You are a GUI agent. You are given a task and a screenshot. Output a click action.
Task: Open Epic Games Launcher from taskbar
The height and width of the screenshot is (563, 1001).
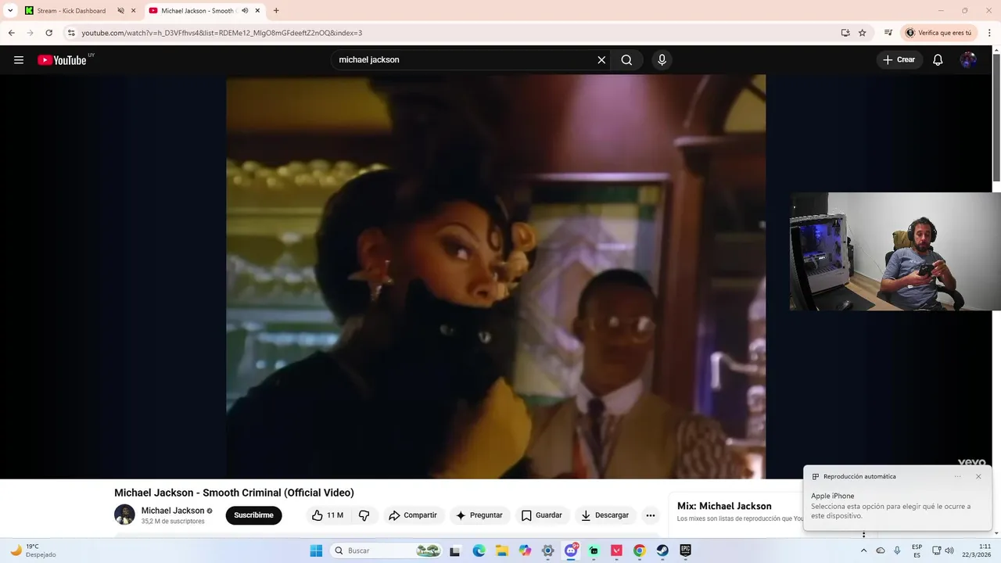[x=686, y=550]
